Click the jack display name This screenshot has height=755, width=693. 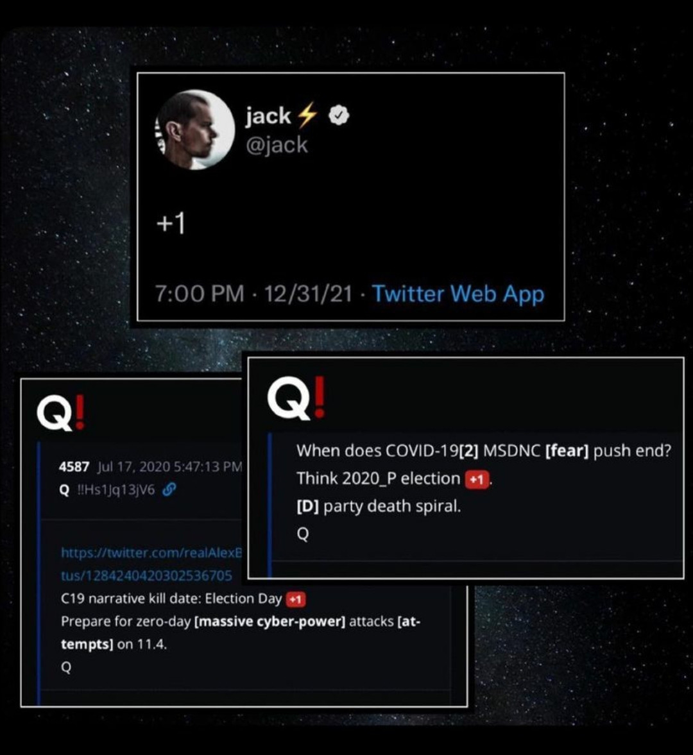(268, 115)
